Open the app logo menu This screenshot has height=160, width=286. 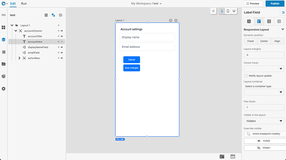pyautogui.click(x=5, y=3)
